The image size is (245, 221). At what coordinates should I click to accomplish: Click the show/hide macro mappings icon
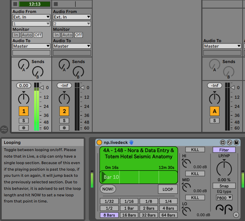click(x=223, y=142)
